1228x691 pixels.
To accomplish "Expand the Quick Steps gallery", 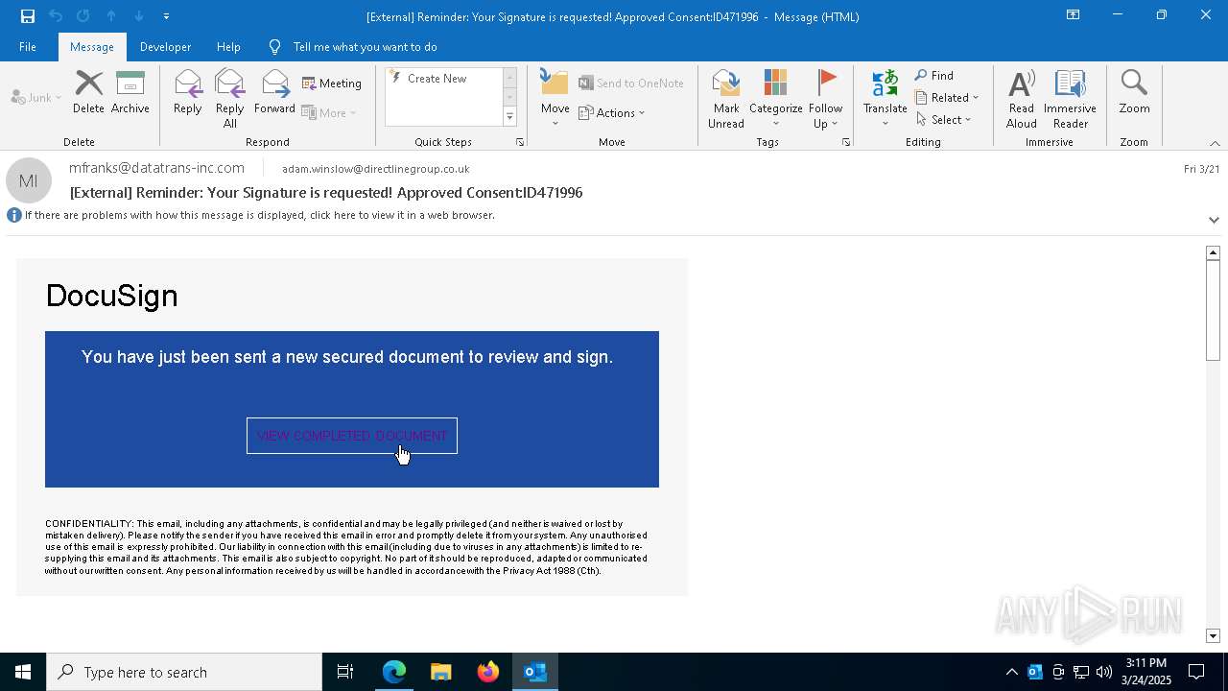I will click(x=509, y=117).
